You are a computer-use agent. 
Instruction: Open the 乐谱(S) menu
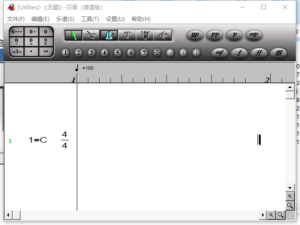[x=65, y=19]
